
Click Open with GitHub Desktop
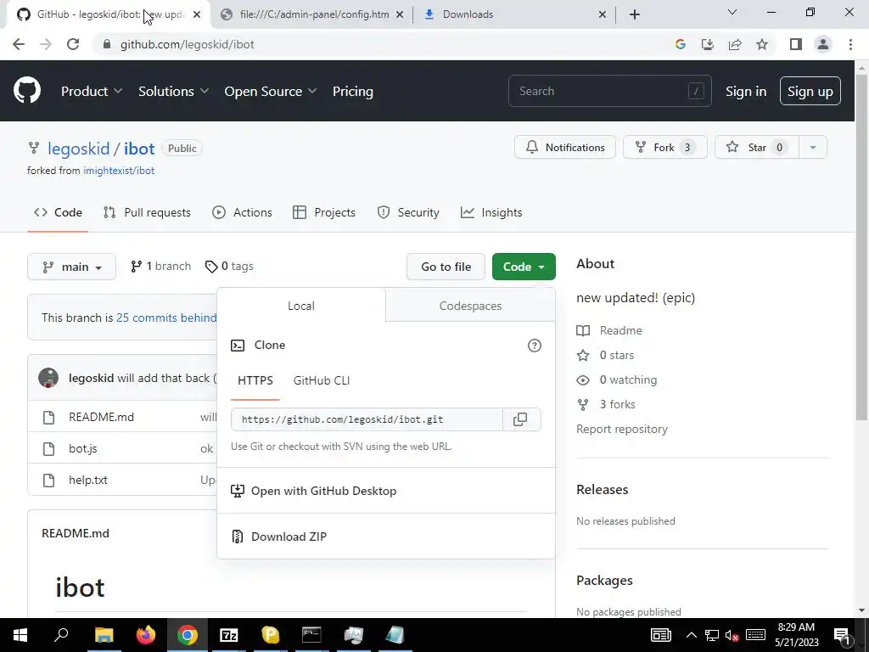coord(386,491)
